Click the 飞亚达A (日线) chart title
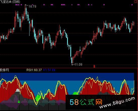 tap(10, 2)
